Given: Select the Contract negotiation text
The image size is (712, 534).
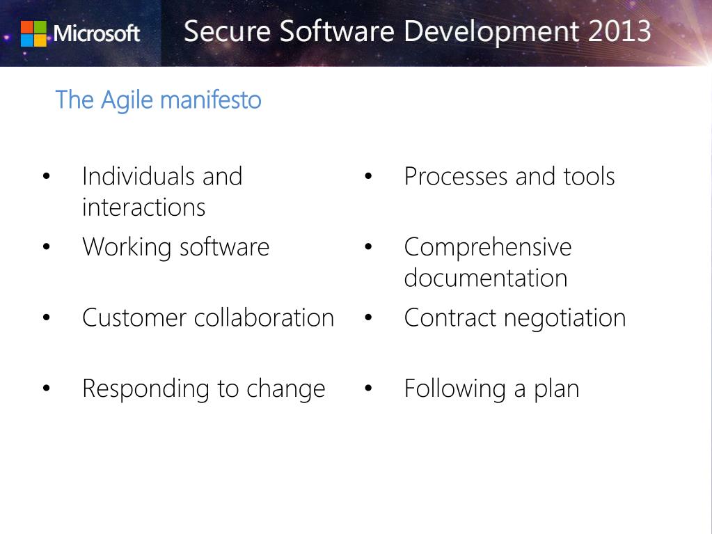Looking at the screenshot, I should pyautogui.click(x=515, y=318).
